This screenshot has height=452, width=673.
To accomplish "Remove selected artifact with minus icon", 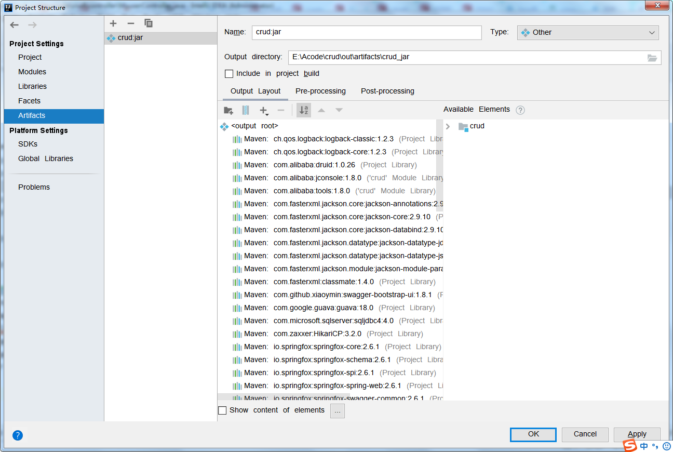I will (x=131, y=23).
